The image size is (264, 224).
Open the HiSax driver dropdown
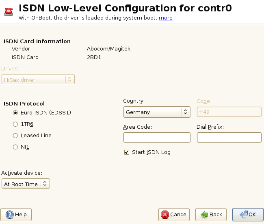click(x=38, y=80)
